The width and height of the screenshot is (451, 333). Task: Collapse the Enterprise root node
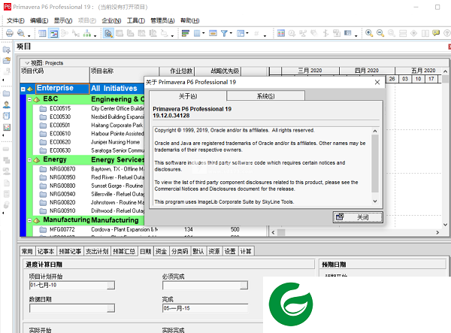(x=23, y=89)
